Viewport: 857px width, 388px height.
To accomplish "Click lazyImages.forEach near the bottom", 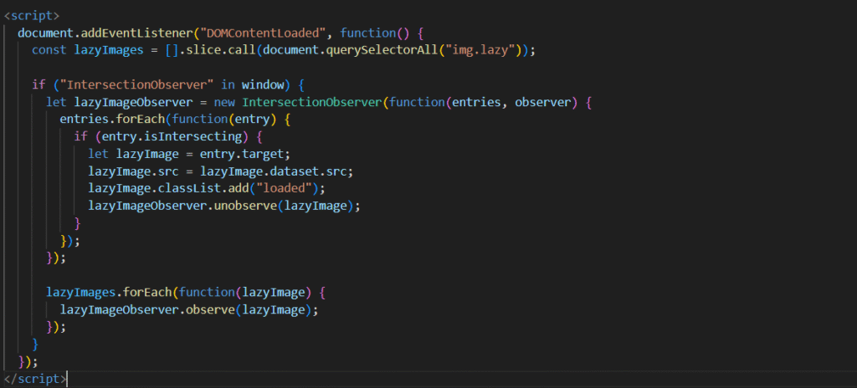I will [110, 293].
